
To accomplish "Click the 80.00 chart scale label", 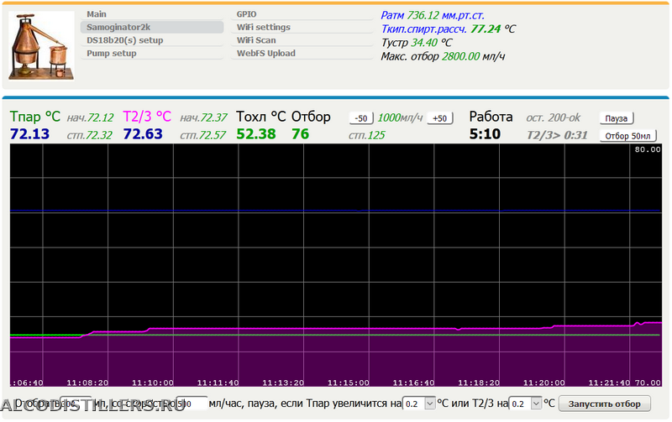I will click(648, 149).
